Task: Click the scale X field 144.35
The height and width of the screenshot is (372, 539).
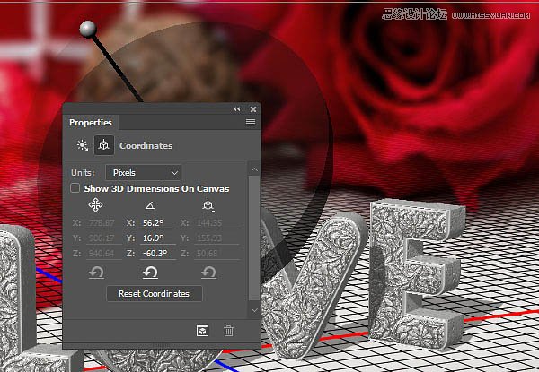Action: pyautogui.click(x=216, y=223)
